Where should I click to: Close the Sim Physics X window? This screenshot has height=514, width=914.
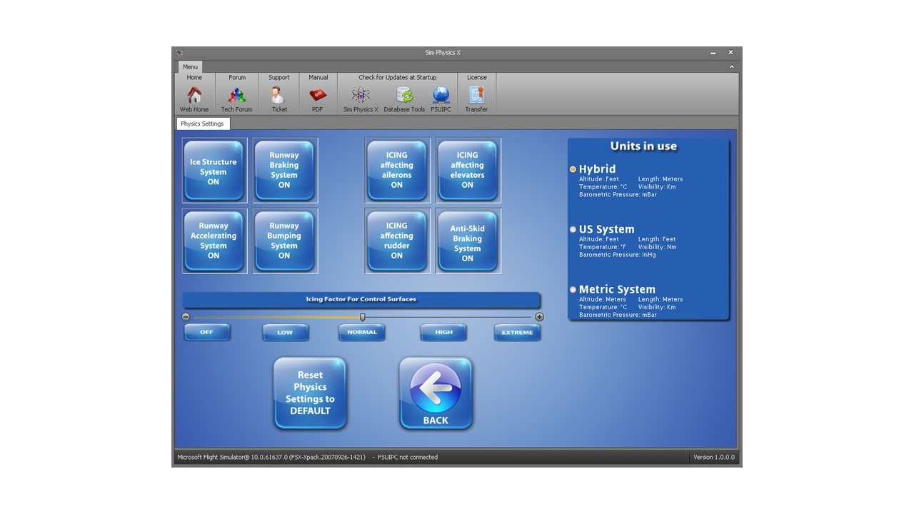click(x=730, y=53)
